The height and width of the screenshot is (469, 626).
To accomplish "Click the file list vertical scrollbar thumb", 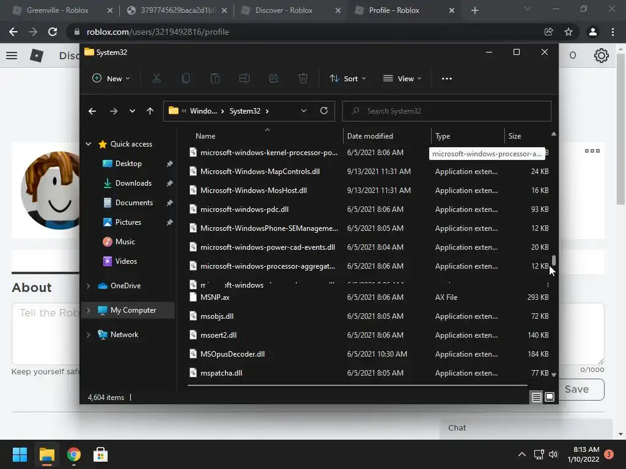I will point(554,260).
